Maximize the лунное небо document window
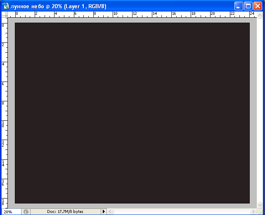Screen dimensions: 265x215 248,6
